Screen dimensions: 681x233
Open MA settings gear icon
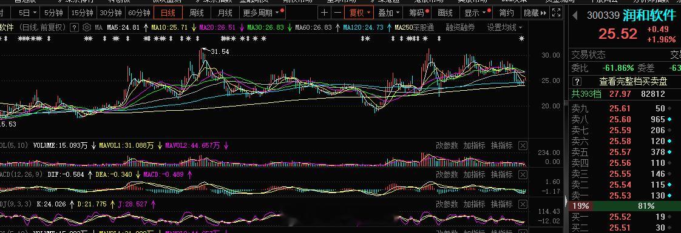tap(86, 28)
